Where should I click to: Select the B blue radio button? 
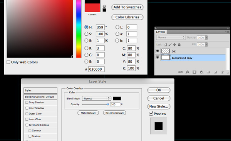coord(86,61)
